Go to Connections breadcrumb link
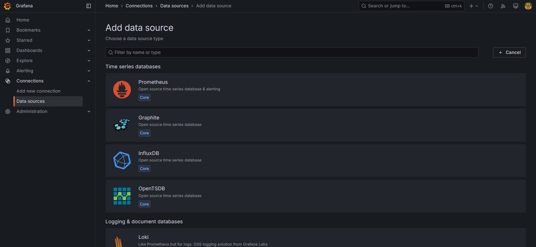The image size is (536, 247). click(139, 6)
